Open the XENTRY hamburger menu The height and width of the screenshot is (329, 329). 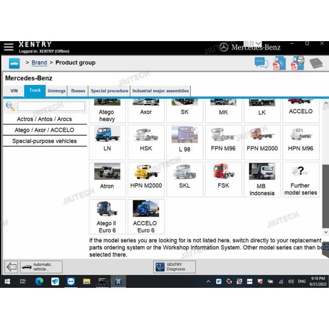tap(9, 47)
